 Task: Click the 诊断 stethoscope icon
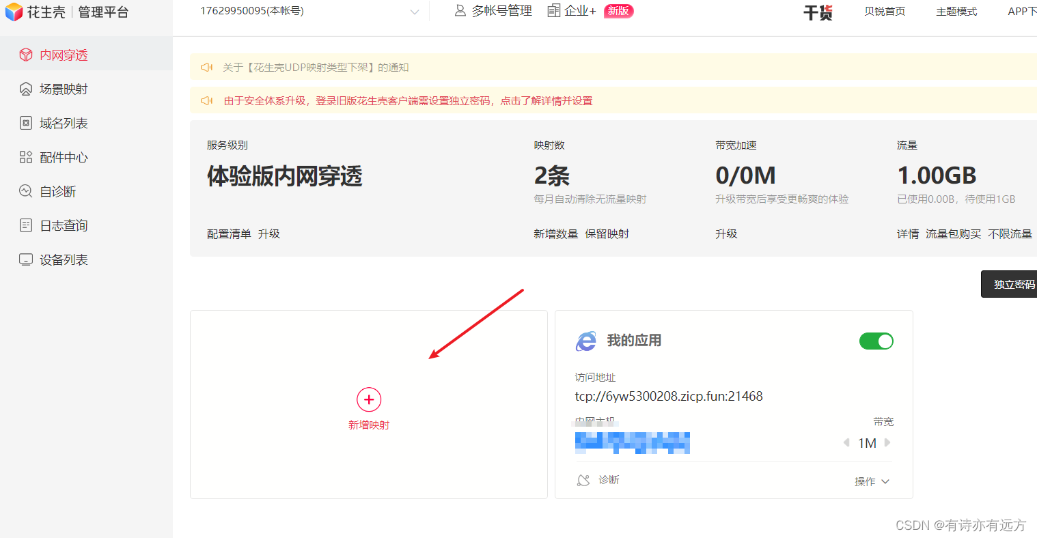[583, 480]
